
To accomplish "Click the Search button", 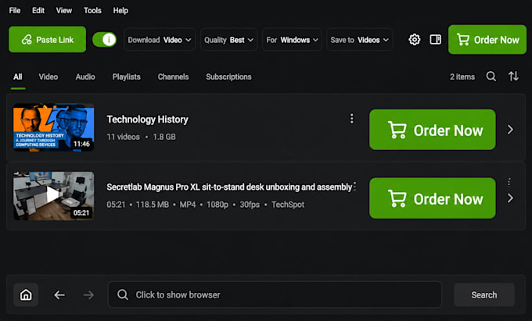I will [x=484, y=295].
